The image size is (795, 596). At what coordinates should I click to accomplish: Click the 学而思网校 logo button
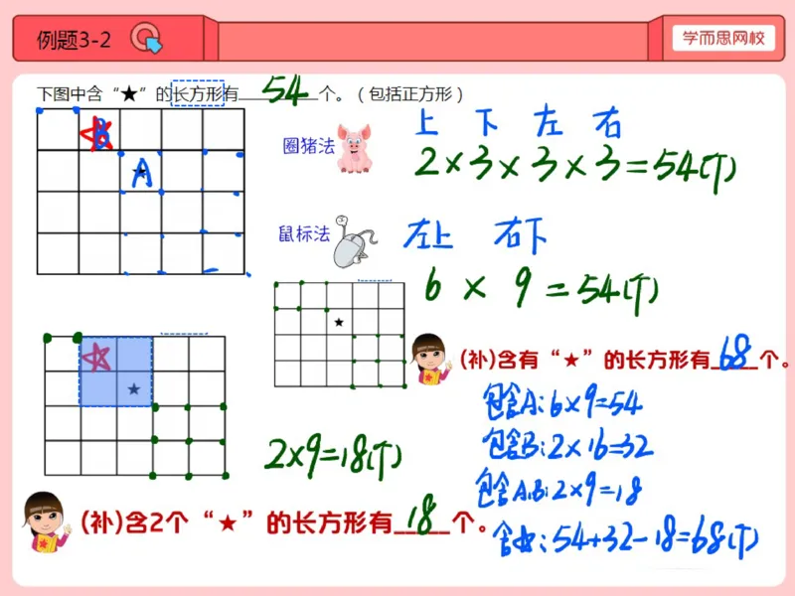pyautogui.click(x=723, y=38)
